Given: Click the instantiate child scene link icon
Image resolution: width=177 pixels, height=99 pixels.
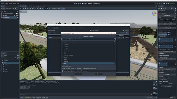Looking at the screenshot, I should pos(4,9).
